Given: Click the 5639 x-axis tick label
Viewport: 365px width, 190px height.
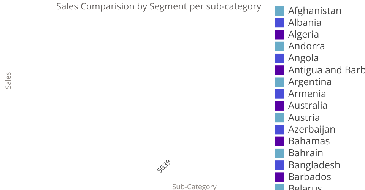Looking at the screenshot, I should pos(164,166).
